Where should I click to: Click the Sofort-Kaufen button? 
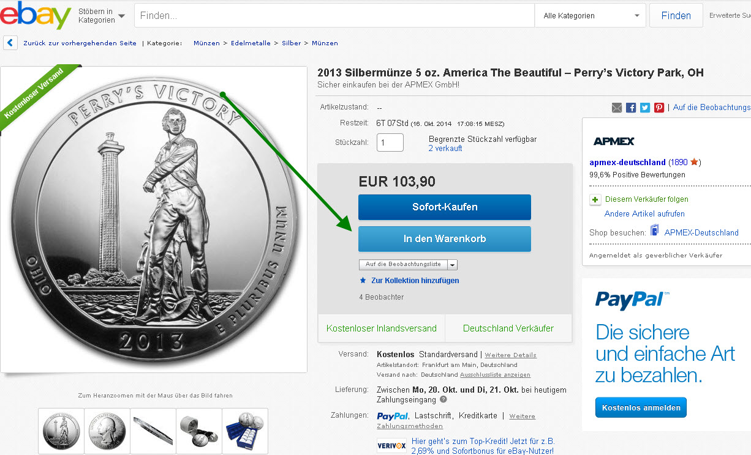(445, 207)
